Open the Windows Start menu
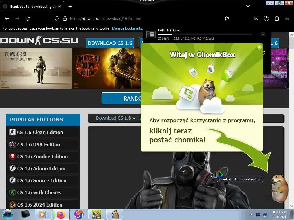 (x=7, y=214)
